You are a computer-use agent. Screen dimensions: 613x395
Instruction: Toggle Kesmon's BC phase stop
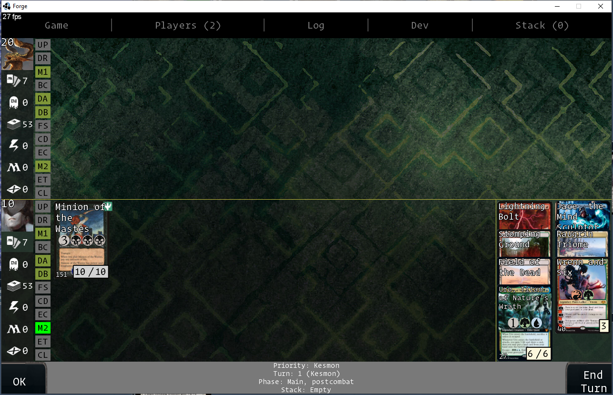click(43, 247)
